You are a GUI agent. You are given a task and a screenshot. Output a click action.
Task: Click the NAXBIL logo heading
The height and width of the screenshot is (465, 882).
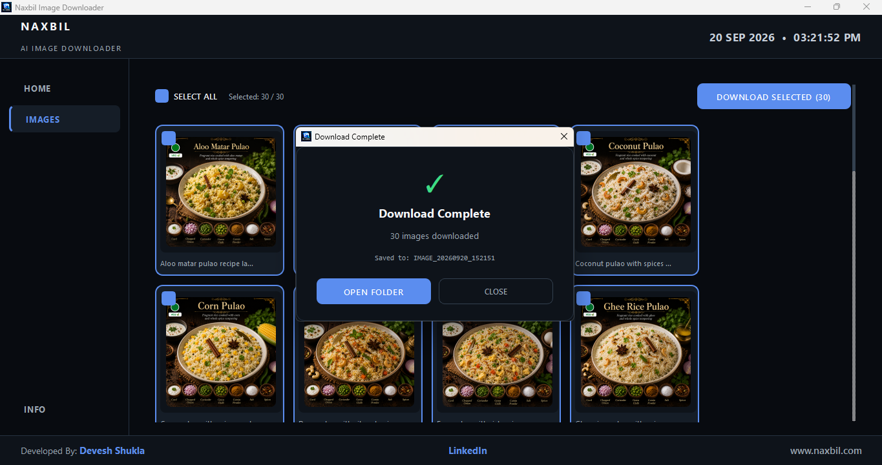click(46, 27)
